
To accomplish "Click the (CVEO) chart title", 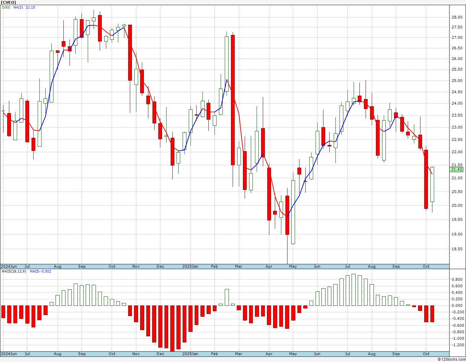I will coord(8,2).
